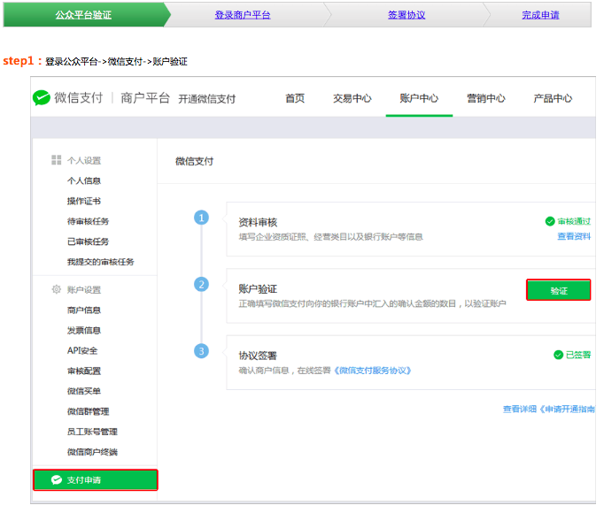The height and width of the screenshot is (513, 604).
Task: Open the 查看资料 link
Action: point(574,236)
